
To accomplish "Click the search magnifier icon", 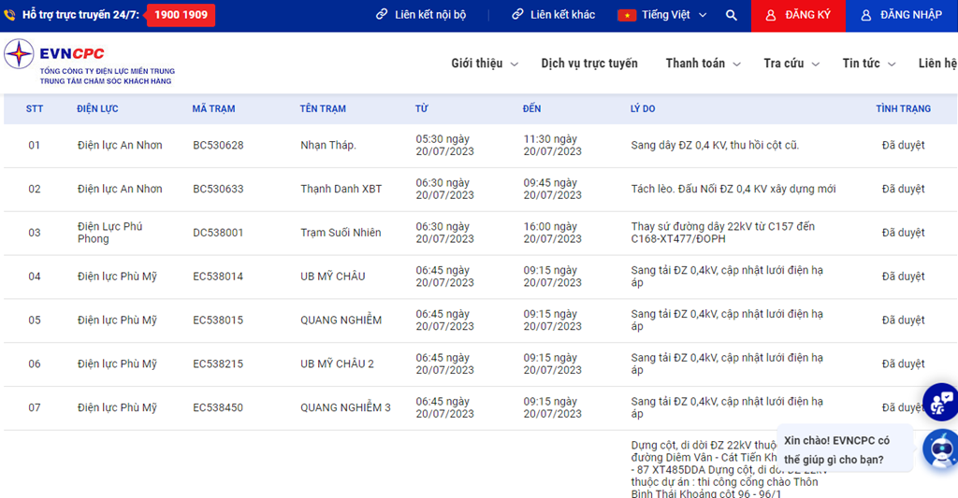I will click(x=732, y=15).
